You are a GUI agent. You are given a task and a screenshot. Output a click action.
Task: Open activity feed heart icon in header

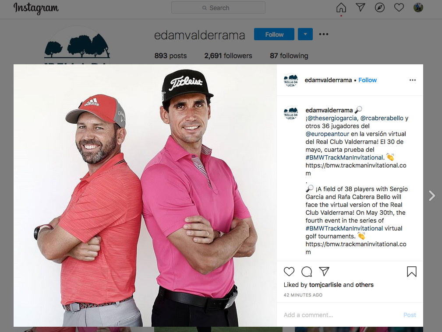point(399,7)
